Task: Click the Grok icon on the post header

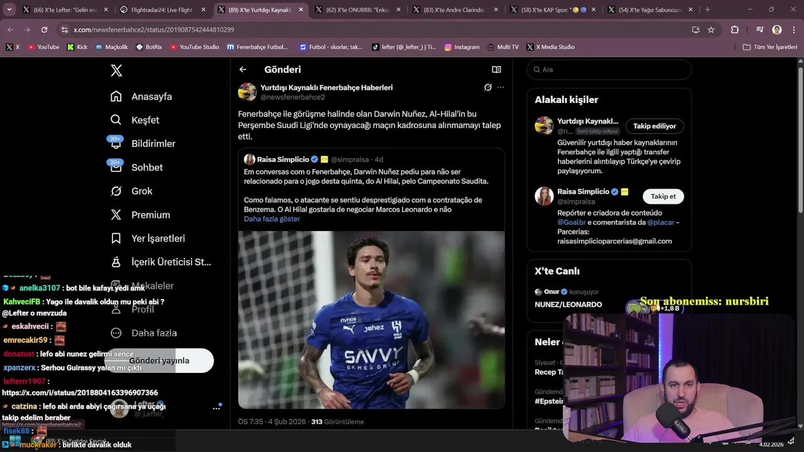Action: click(487, 87)
